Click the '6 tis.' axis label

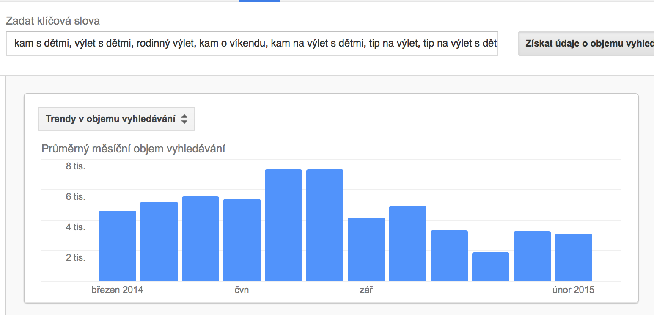pyautogui.click(x=75, y=197)
